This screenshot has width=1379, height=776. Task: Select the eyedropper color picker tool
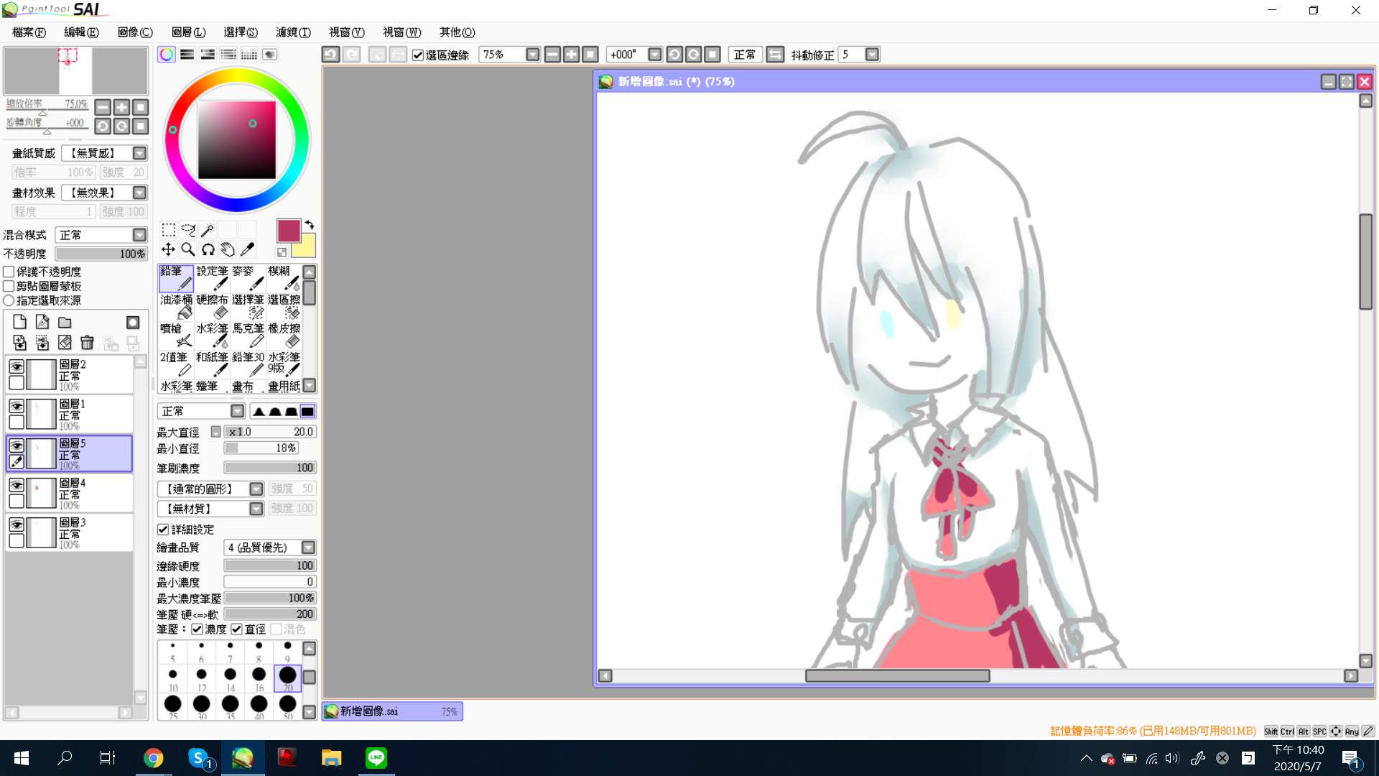pos(247,249)
